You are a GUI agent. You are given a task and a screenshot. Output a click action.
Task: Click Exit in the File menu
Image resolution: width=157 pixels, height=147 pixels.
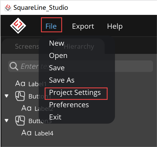55,117
